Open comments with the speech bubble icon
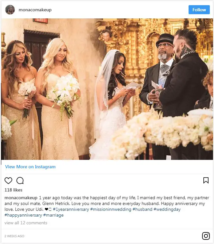This screenshot has height=244, width=214. point(20,181)
